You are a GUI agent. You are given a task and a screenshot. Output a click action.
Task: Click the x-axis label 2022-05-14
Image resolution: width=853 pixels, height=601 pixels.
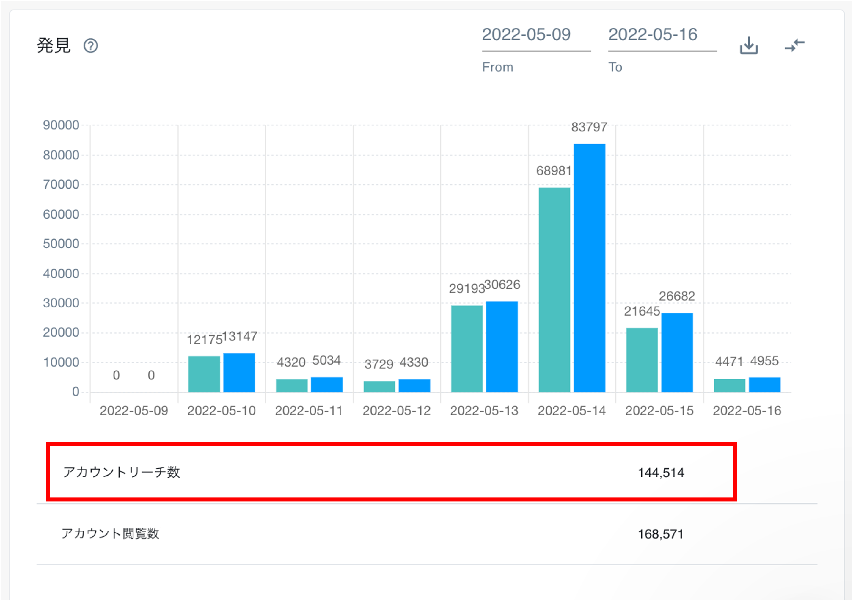(x=571, y=411)
